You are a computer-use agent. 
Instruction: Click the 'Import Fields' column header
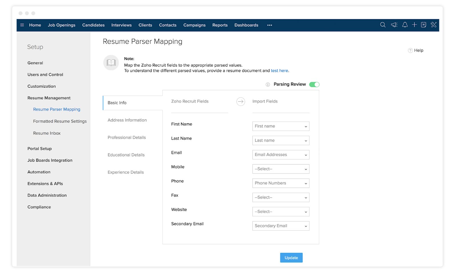(x=265, y=102)
